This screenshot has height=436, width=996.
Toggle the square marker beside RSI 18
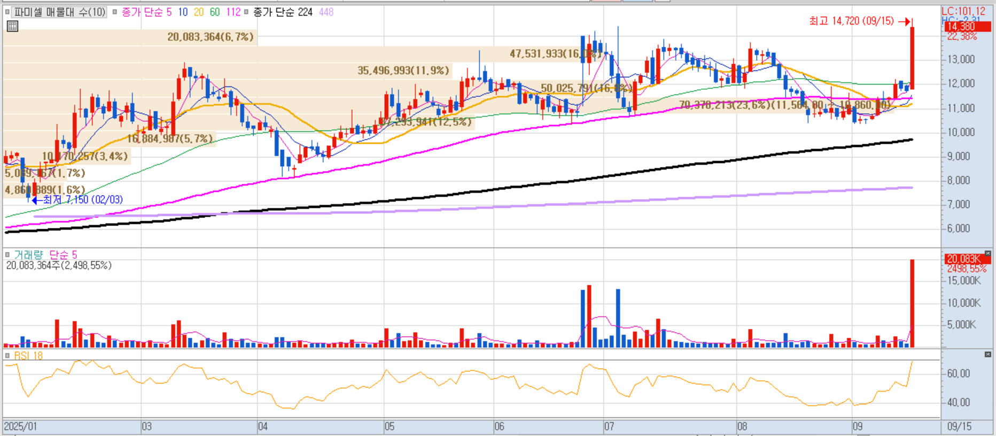coord(7,355)
